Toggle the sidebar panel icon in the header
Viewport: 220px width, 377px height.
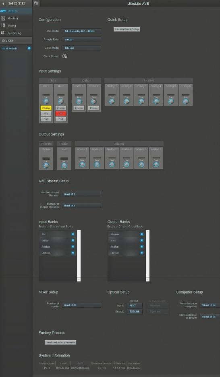(37, 4)
